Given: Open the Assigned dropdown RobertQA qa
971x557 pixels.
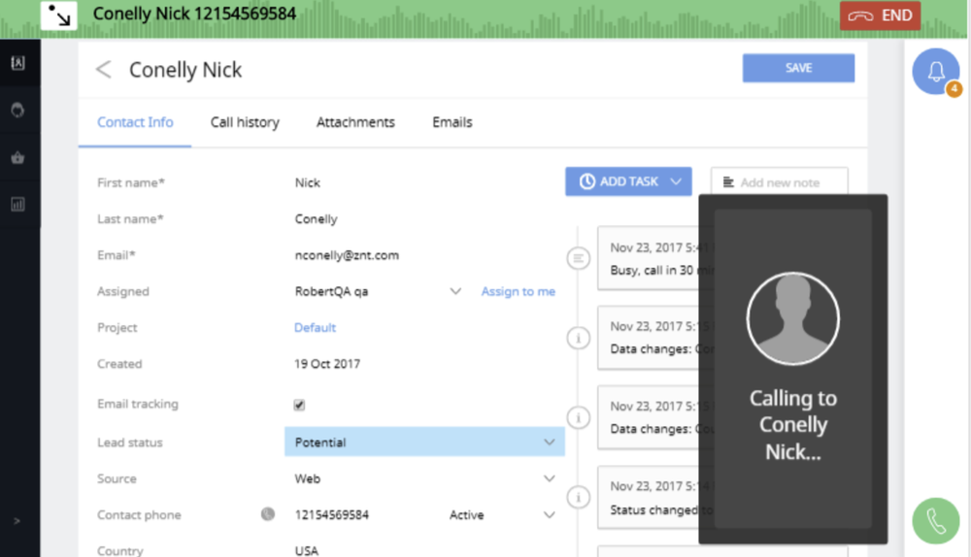Looking at the screenshot, I should point(378,291).
